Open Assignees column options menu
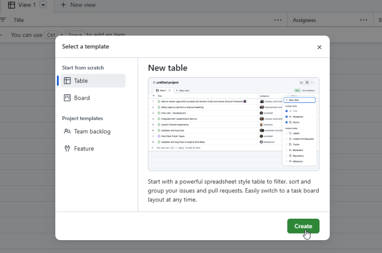 363,20
